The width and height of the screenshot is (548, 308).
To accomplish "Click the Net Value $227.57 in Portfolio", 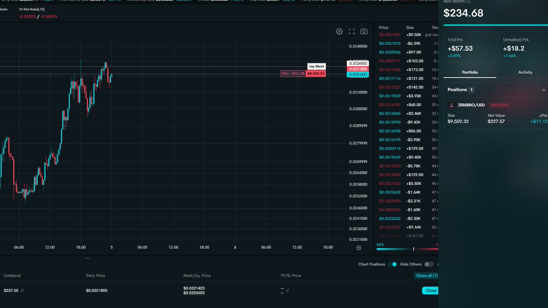I will [x=496, y=121].
